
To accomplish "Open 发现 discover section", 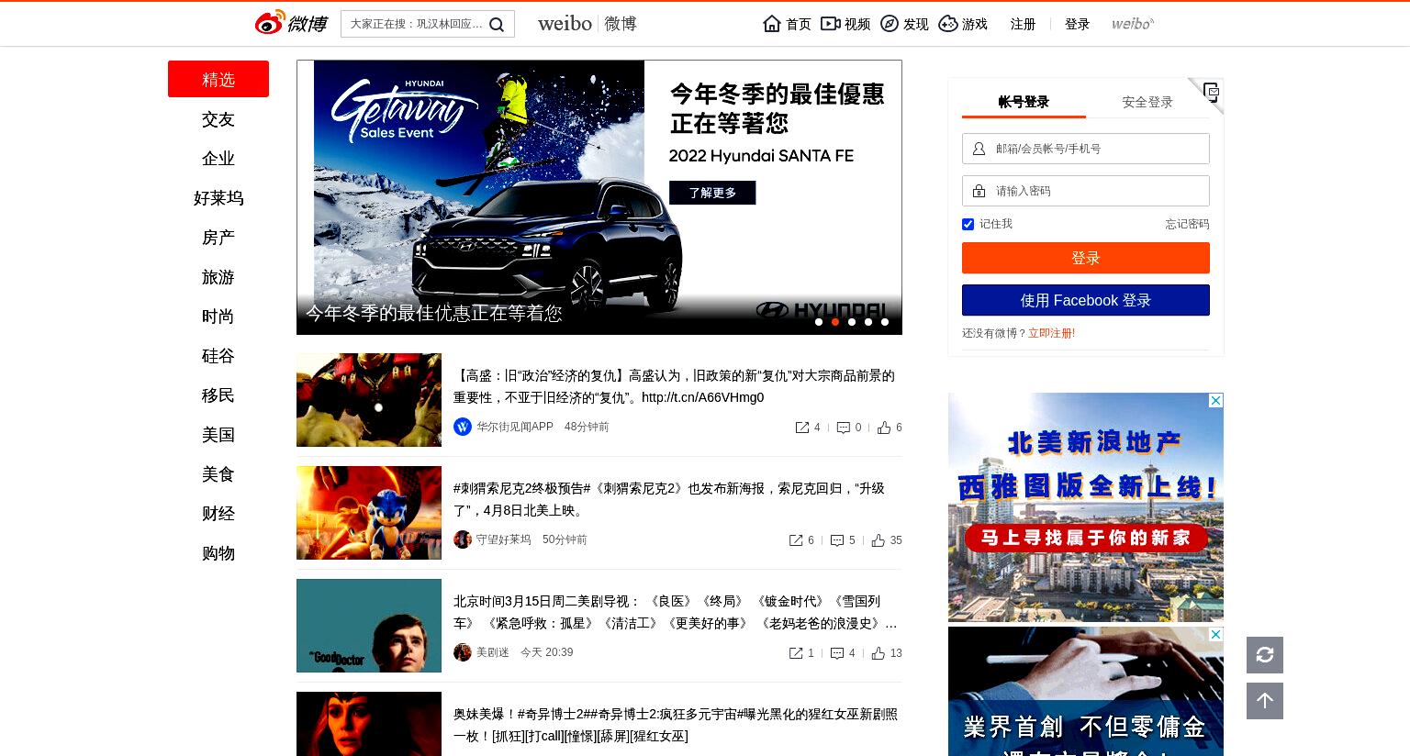I will pyautogui.click(x=904, y=24).
